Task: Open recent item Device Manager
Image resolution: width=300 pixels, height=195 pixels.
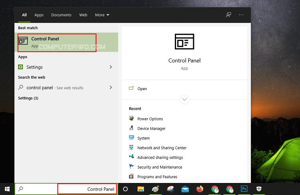Action: coord(151,129)
